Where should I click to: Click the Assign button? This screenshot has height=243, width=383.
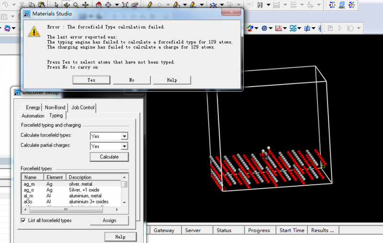point(109,221)
